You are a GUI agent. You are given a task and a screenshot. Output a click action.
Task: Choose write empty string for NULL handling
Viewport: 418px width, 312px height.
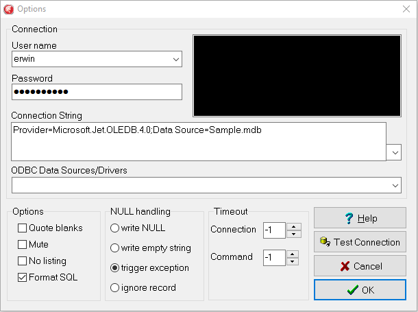(x=114, y=248)
